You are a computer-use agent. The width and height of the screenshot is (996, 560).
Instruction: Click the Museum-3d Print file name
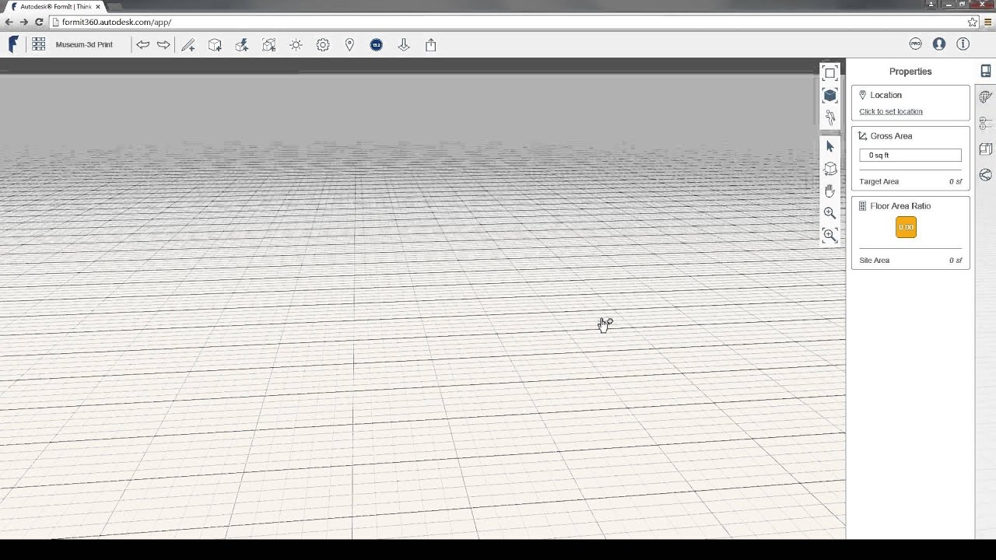84,44
